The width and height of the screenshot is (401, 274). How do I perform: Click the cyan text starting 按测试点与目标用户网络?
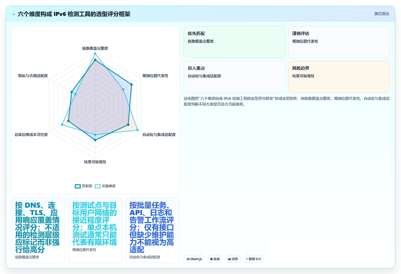pyautogui.click(x=95, y=224)
